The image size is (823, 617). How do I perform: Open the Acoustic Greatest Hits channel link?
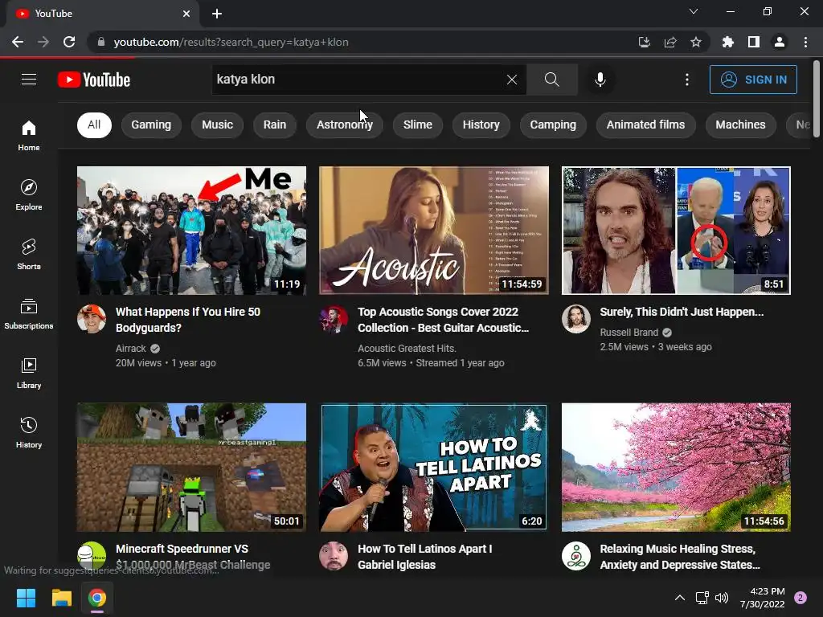pyautogui.click(x=407, y=349)
